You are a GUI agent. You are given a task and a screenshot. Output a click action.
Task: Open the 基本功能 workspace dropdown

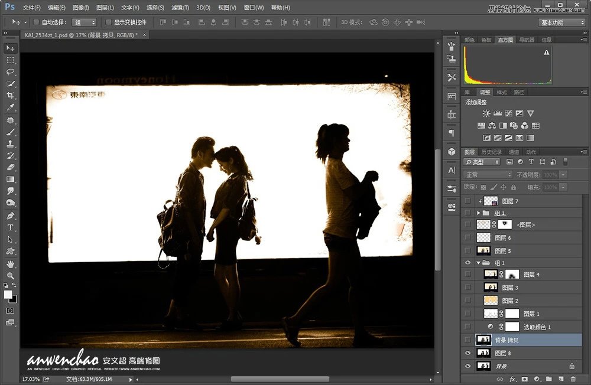point(561,22)
